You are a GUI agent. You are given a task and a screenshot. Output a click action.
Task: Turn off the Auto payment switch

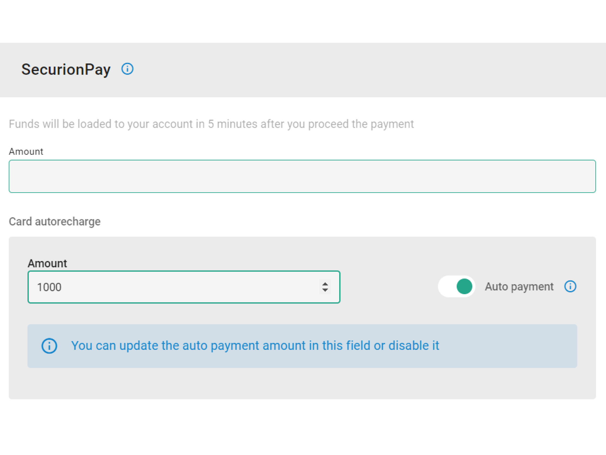[456, 286]
